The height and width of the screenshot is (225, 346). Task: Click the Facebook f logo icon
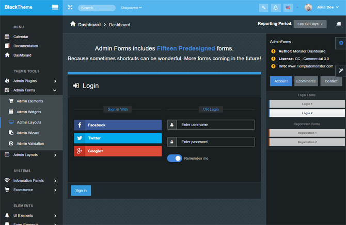pos(80,125)
